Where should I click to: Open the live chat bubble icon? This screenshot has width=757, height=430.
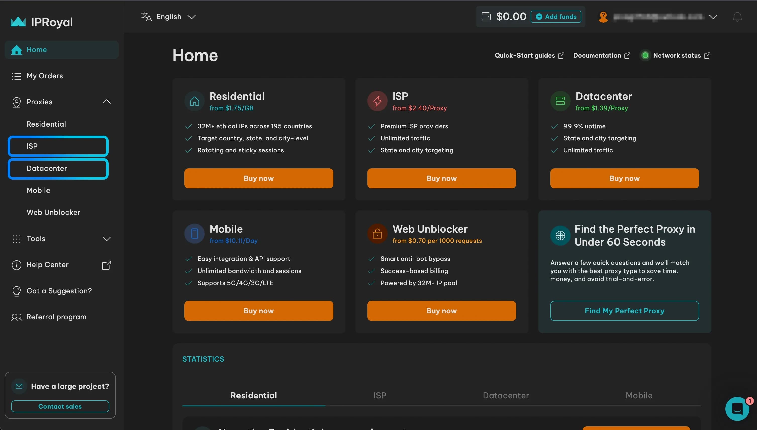click(737, 409)
